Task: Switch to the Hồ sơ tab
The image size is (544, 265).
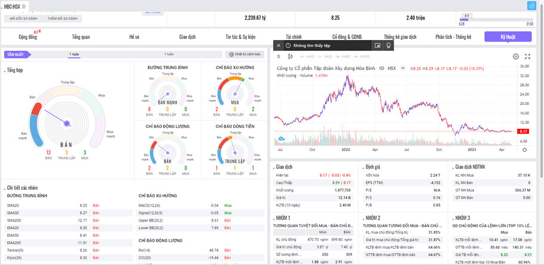Action: 135,37
